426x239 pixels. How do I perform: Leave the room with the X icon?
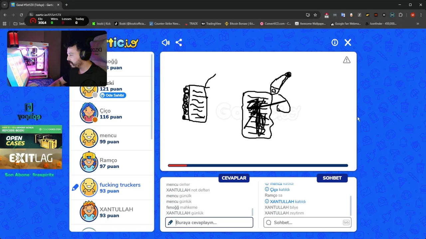[x=348, y=42]
